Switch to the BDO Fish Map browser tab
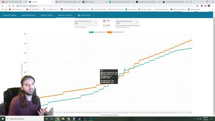The width and height of the screenshot is (215, 121). click(95, 2)
